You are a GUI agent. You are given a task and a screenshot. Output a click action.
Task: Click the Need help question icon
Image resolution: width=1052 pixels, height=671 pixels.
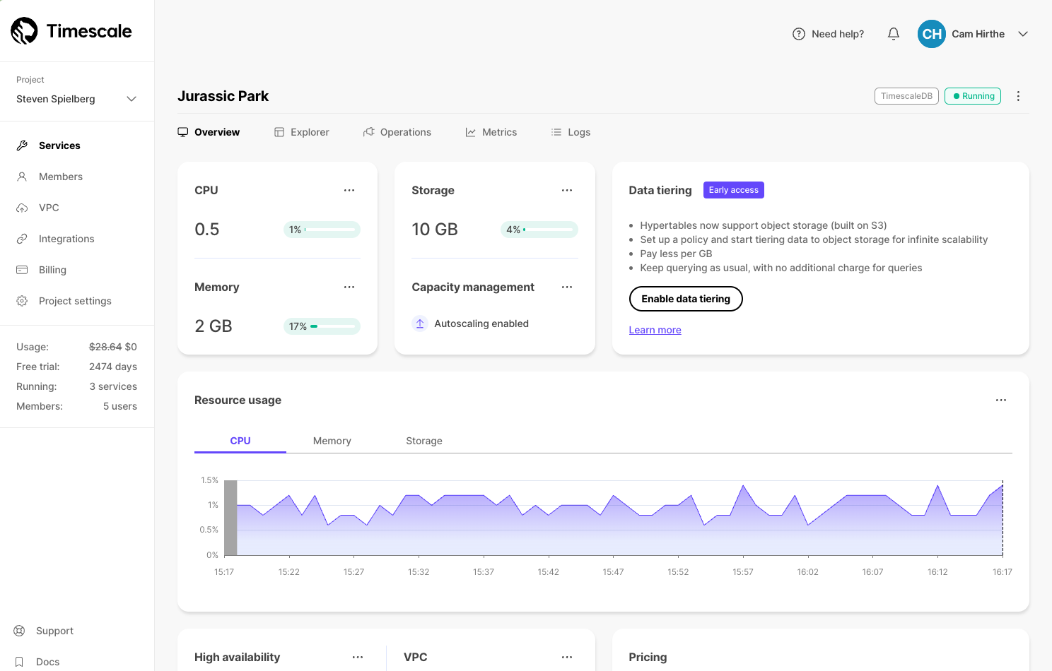coord(799,34)
